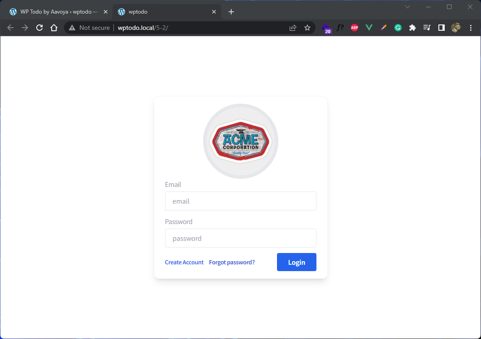Viewport: 481px width, 339px height.
Task: Submit with the Login button
Action: [296, 262]
